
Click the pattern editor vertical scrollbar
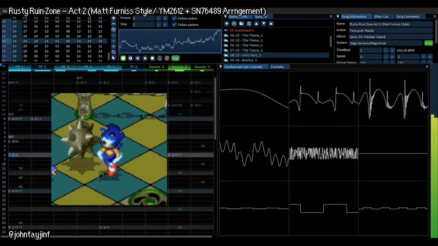click(215, 109)
